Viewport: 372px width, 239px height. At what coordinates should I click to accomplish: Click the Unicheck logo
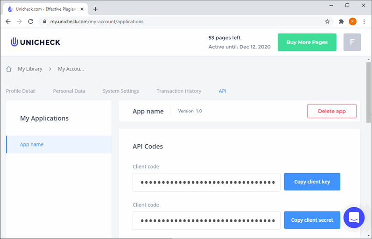[x=35, y=42]
